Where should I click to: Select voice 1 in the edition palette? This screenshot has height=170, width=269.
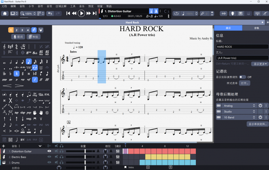pyautogui.click(x=11, y=30)
